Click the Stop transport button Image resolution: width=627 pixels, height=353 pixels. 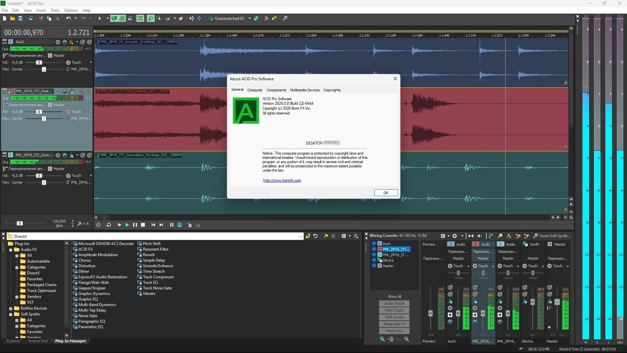[x=143, y=225]
